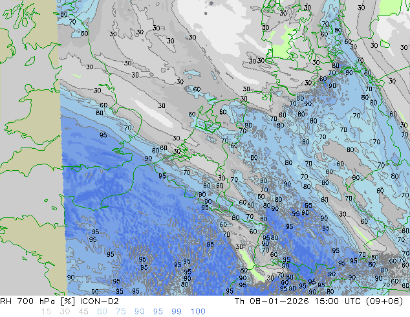Select legend value 100 in bottom color scale

(x=198, y=312)
